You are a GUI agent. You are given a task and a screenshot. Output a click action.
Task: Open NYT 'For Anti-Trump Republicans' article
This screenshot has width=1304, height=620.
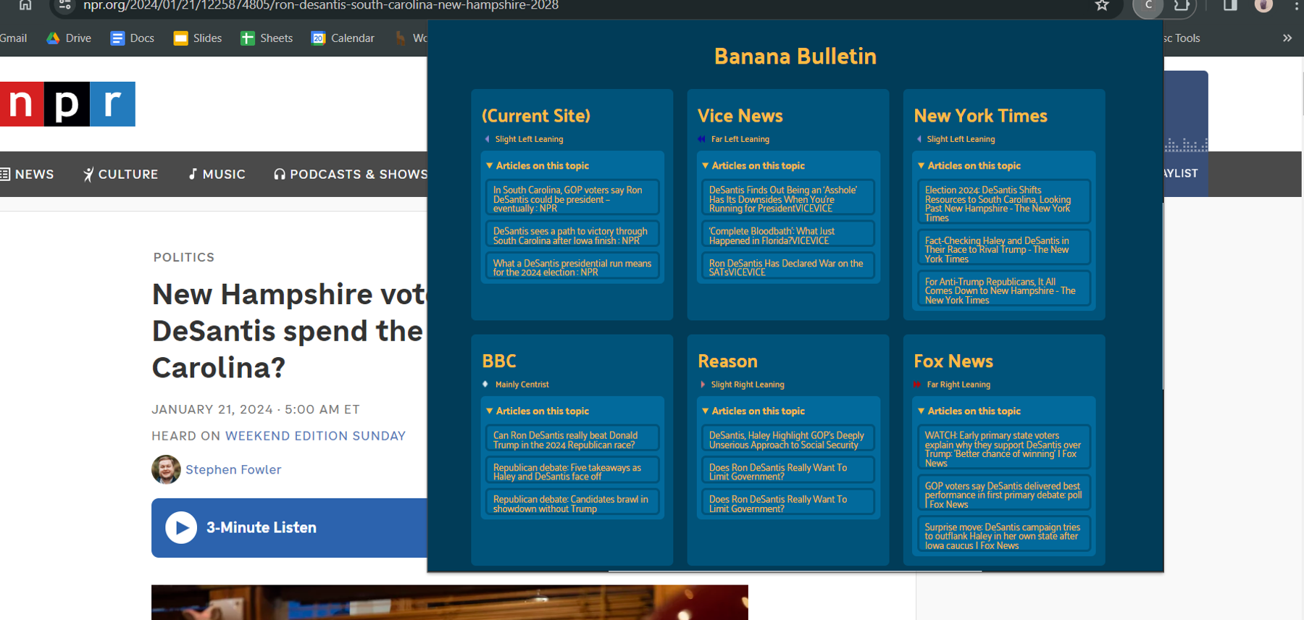point(1004,290)
